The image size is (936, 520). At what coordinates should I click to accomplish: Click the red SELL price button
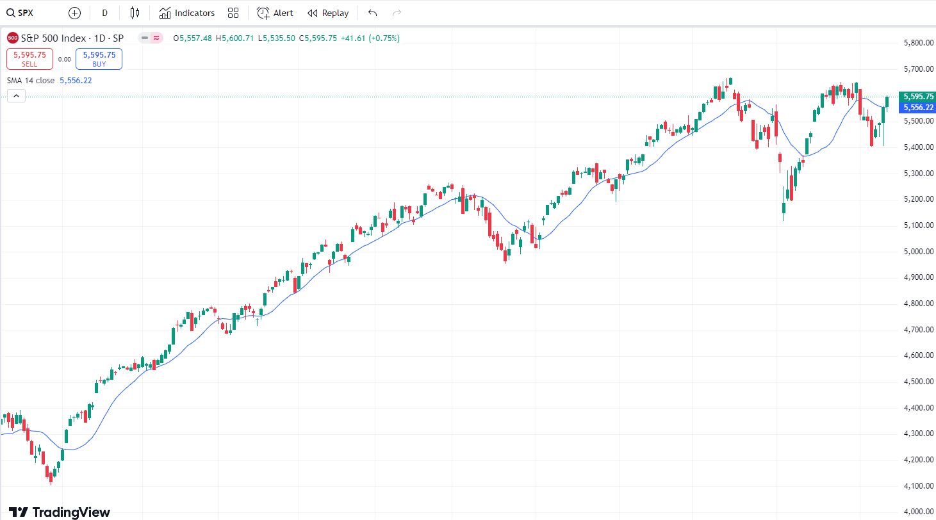pyautogui.click(x=29, y=59)
